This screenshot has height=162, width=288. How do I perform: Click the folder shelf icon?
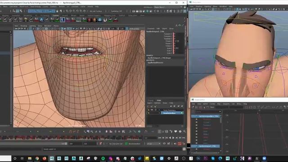(26, 19)
